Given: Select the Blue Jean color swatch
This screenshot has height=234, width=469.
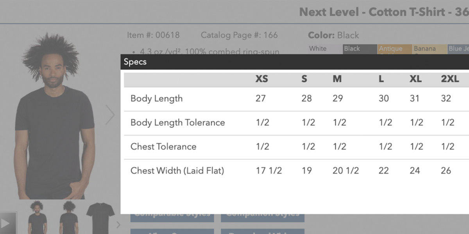Looking at the screenshot, I should point(459,49).
